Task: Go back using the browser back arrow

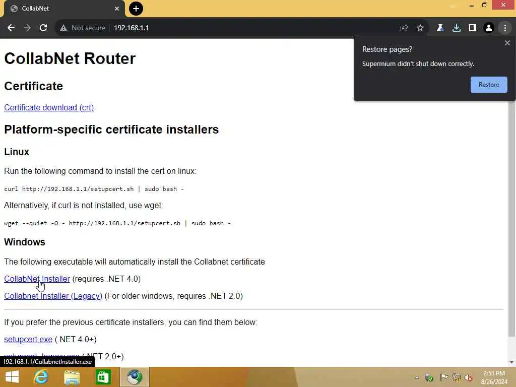Action: (x=11, y=28)
